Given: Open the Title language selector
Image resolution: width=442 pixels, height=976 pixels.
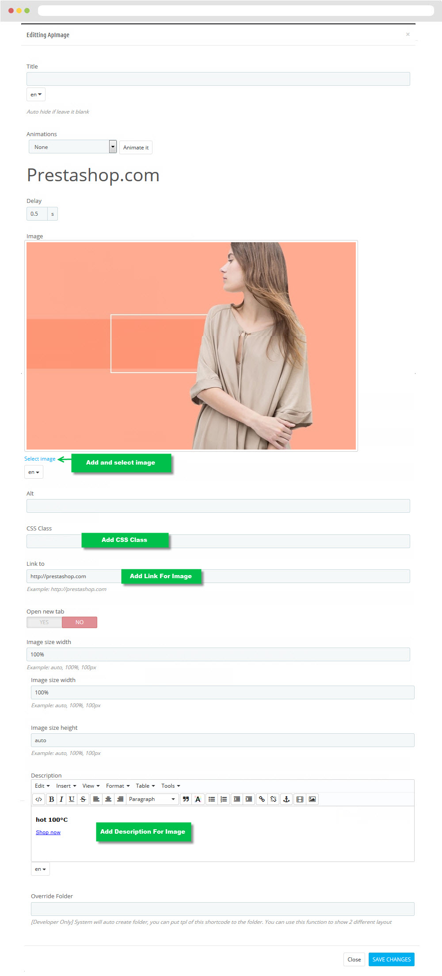Looking at the screenshot, I should pyautogui.click(x=36, y=95).
